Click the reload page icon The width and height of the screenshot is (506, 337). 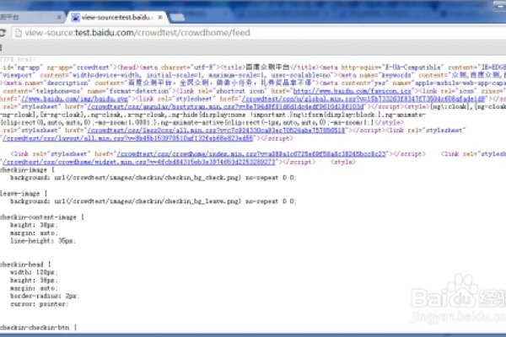click(6, 33)
